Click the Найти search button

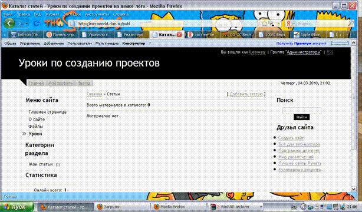[301, 117]
